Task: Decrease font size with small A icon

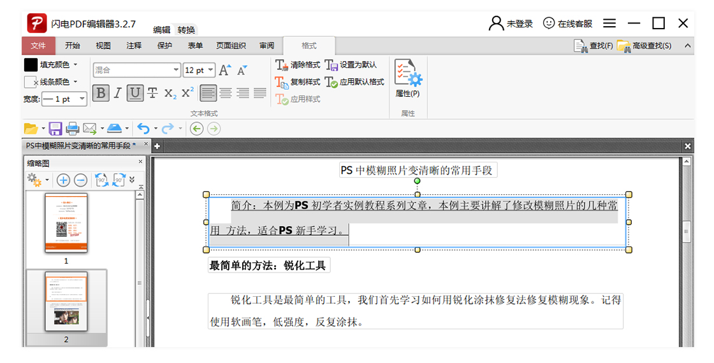Action: [242, 71]
